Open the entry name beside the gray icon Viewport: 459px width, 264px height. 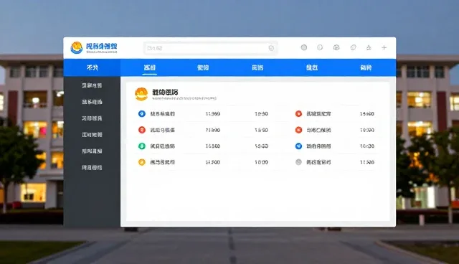point(318,162)
